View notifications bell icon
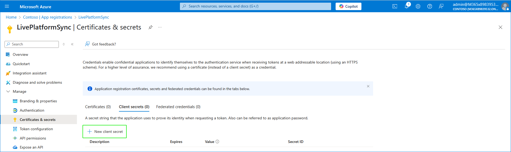This screenshot has width=511, height=152. point(407,6)
